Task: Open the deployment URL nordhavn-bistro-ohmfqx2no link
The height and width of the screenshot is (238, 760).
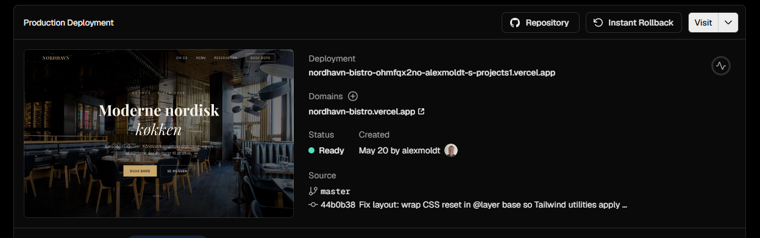Action: [432, 72]
